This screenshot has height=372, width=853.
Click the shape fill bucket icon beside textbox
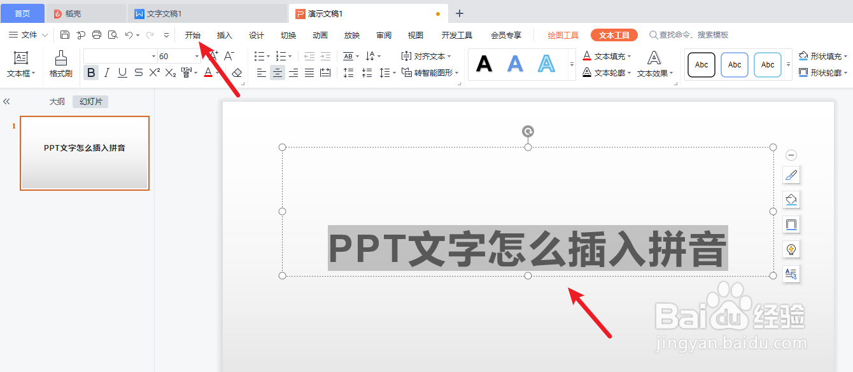pos(791,200)
